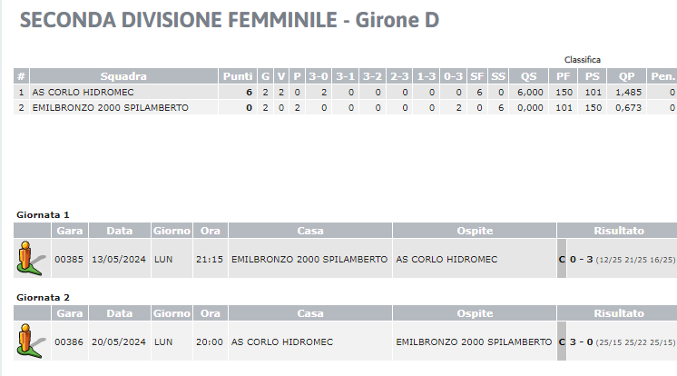Select the Punti column header
The image size is (677, 376).
point(238,76)
